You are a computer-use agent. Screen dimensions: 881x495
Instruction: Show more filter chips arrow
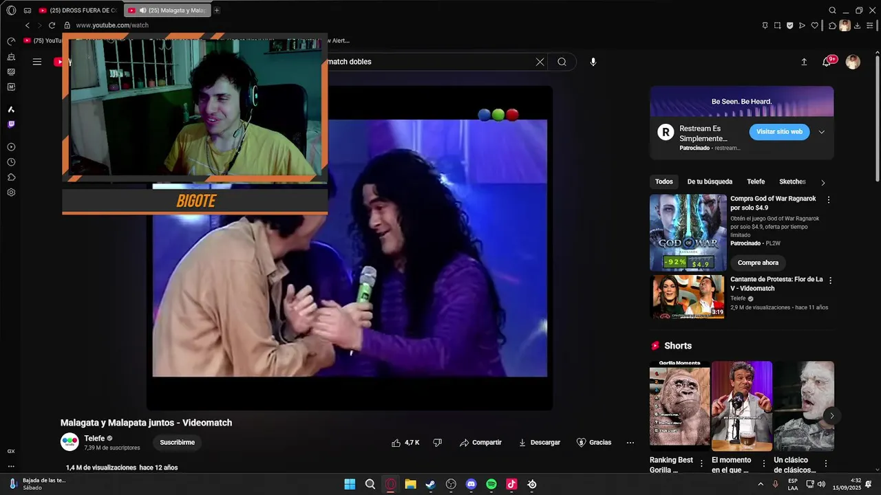point(822,182)
